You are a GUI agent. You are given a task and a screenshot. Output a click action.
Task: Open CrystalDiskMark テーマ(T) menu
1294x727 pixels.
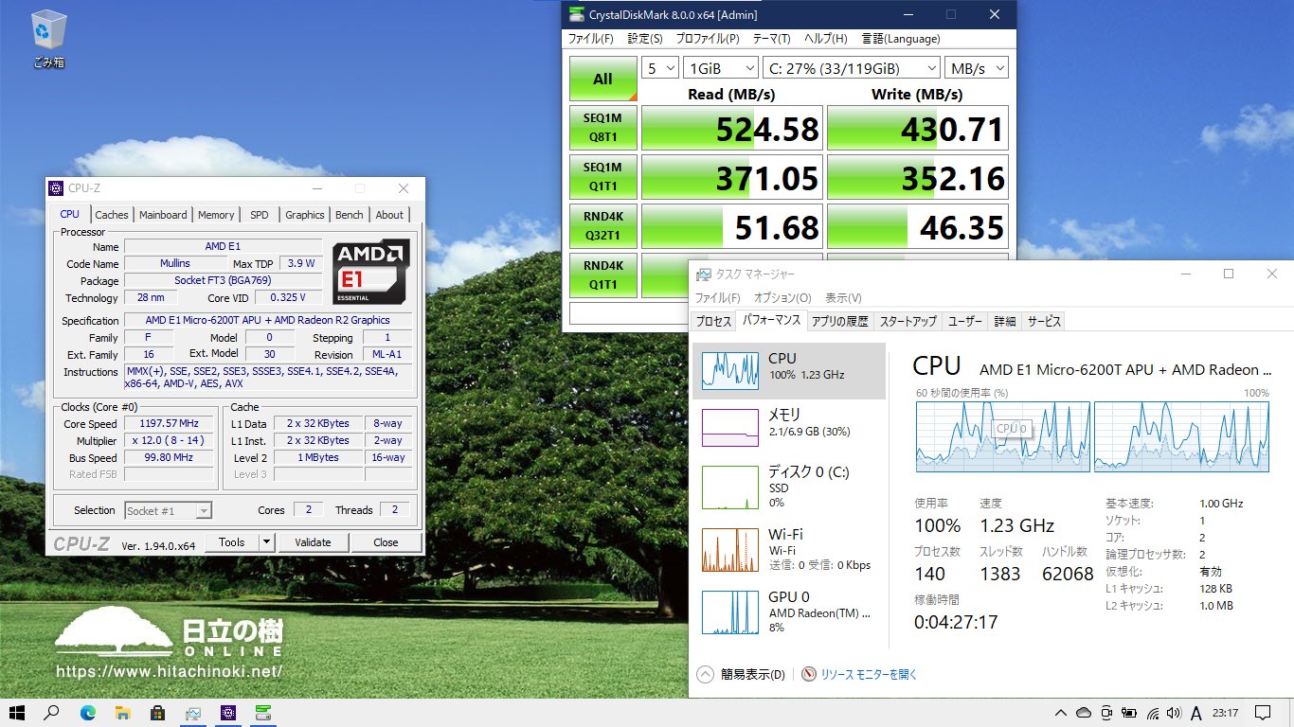point(771,39)
